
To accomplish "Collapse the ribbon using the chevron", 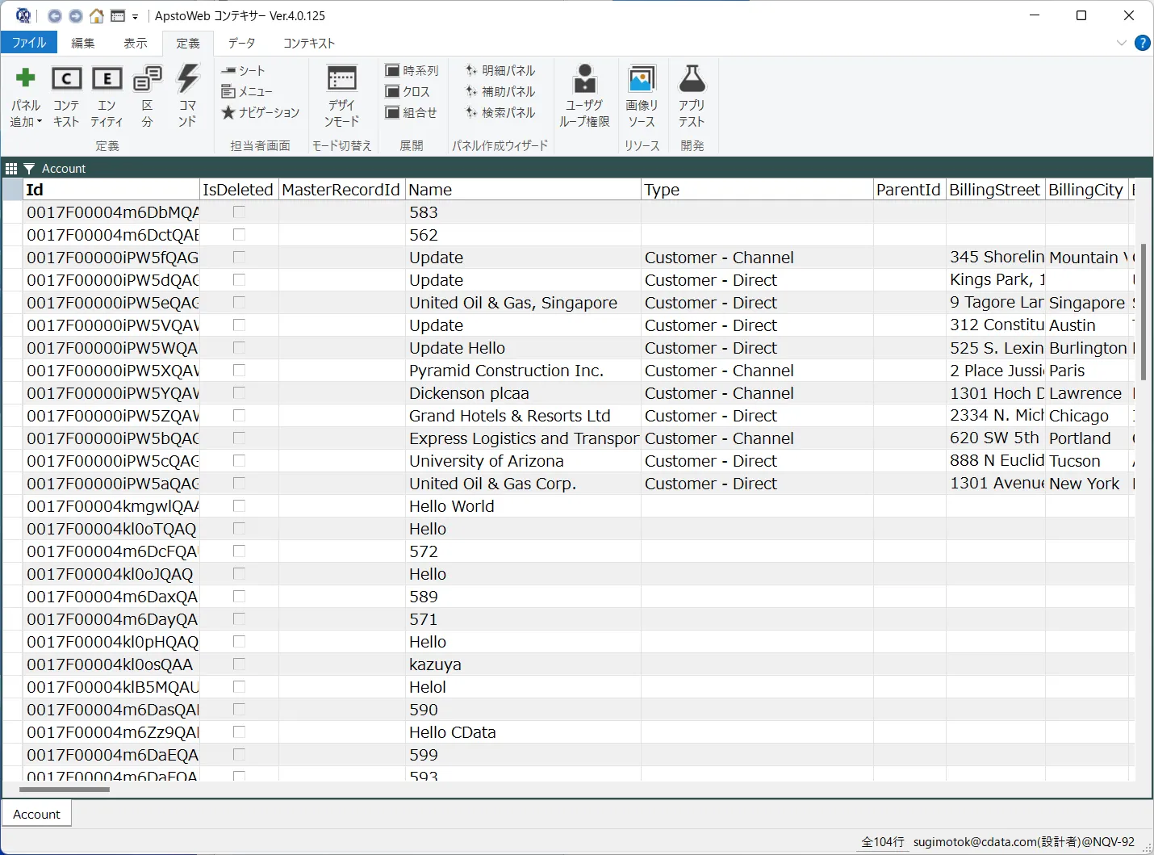I will [x=1121, y=43].
